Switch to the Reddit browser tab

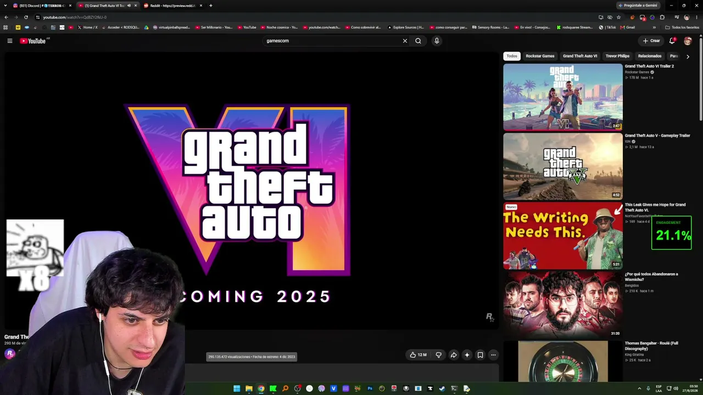(x=172, y=5)
